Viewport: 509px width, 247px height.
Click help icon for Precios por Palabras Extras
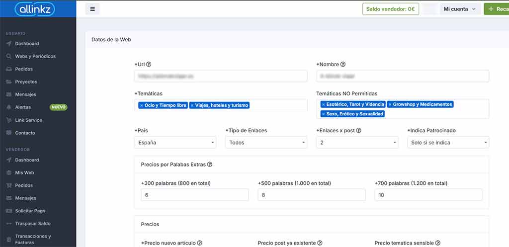point(210,165)
